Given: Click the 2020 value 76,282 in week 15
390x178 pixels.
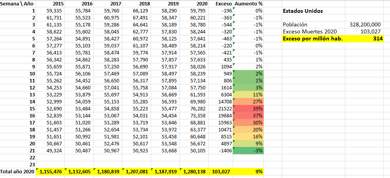Looking at the screenshot, I should [194, 108].
